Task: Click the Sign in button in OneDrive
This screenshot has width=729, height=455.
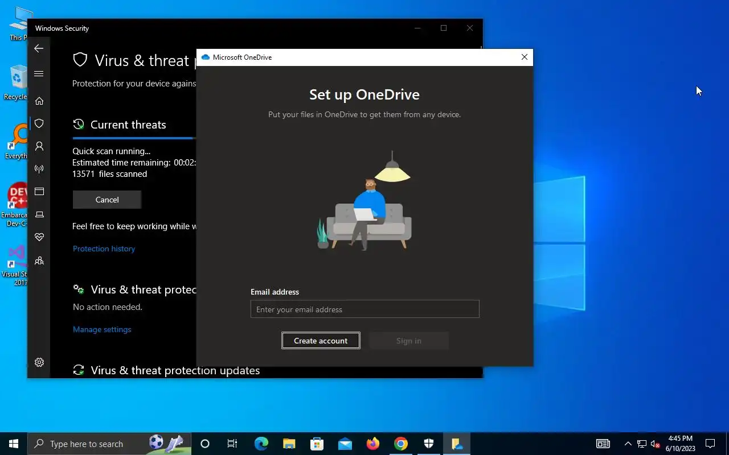Action: click(409, 341)
